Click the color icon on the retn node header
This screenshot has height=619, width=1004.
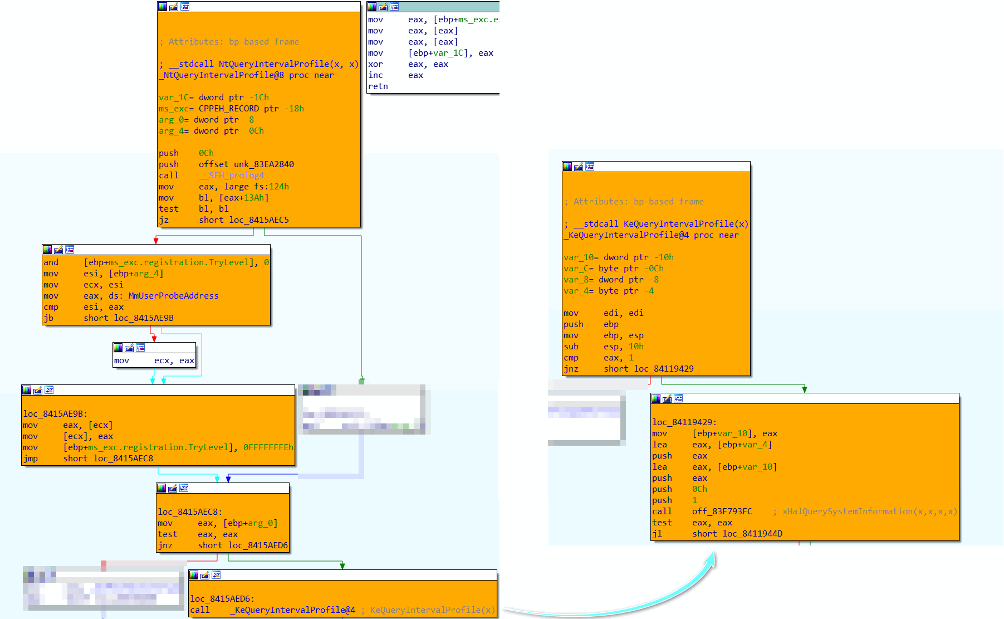[372, 7]
